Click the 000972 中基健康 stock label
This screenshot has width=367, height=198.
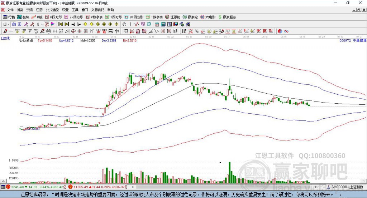tap(353, 40)
